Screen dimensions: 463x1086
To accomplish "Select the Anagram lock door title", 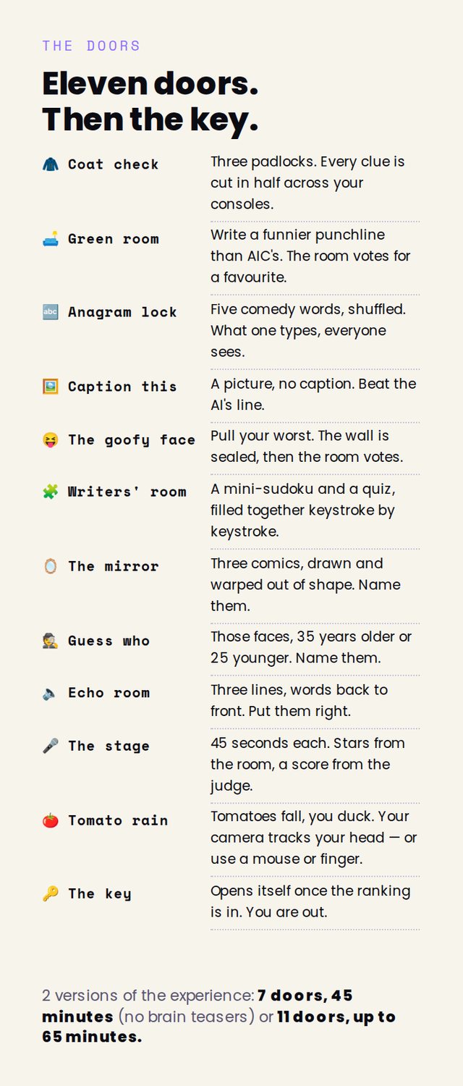I will [x=122, y=312].
